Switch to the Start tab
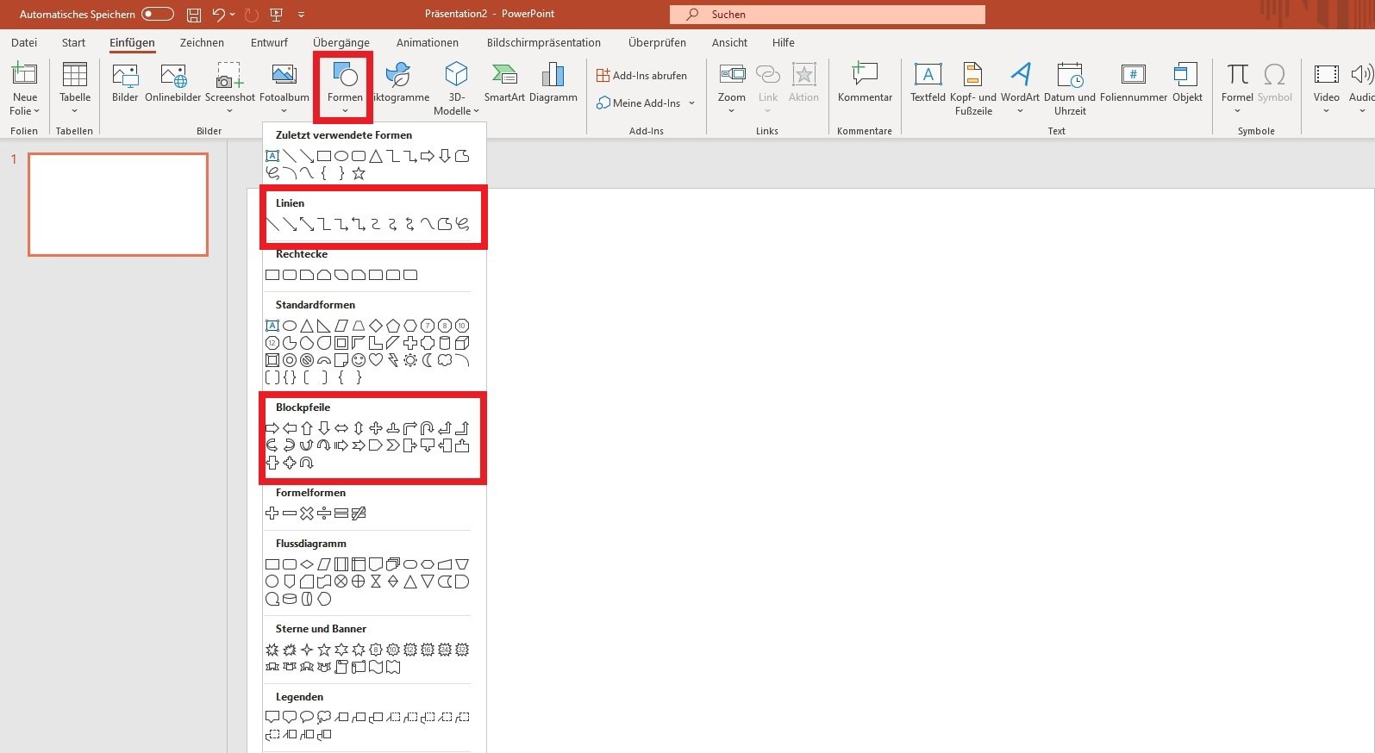Screen dimensions: 1375x753 73,42
